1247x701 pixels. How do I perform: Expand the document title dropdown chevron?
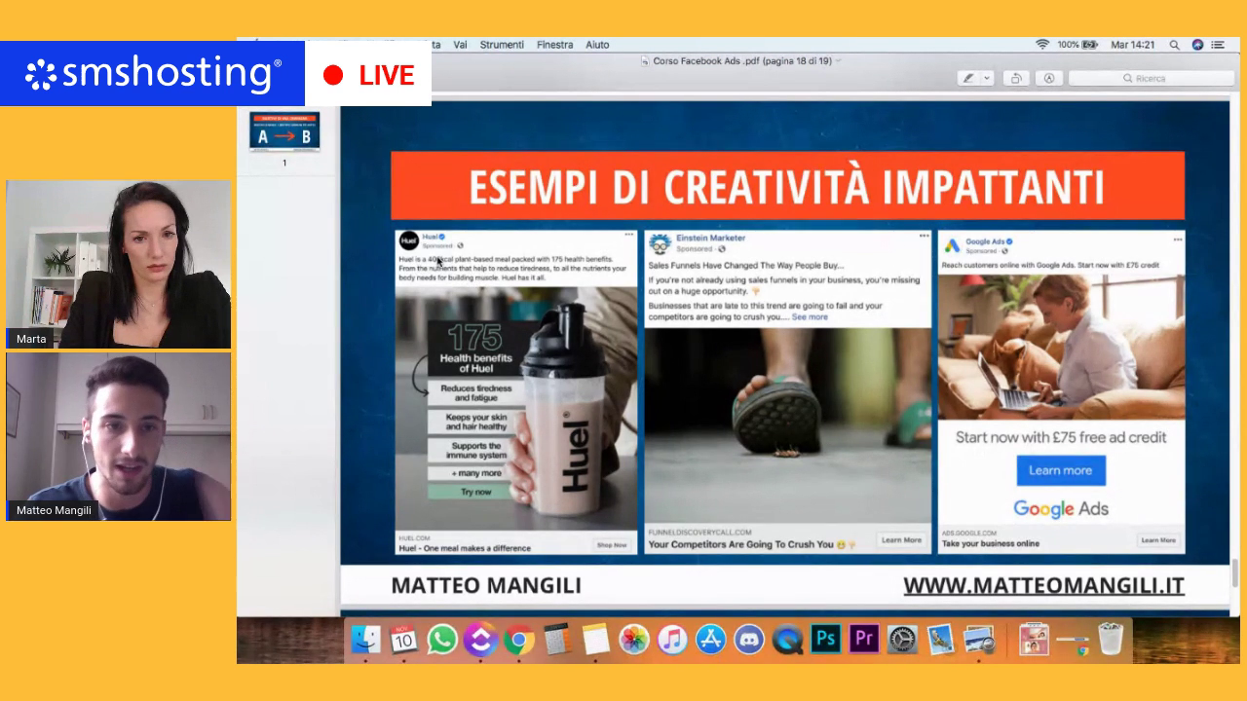pyautogui.click(x=839, y=60)
